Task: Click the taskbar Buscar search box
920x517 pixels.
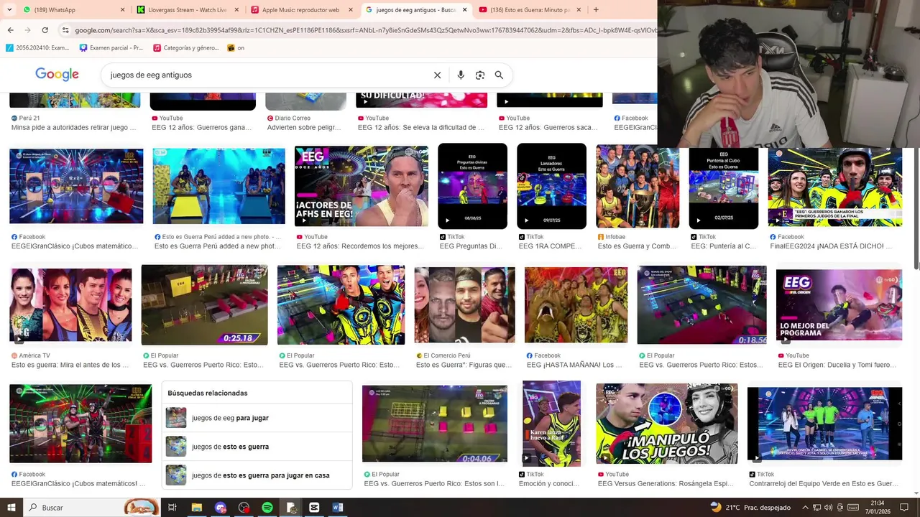Action: (91, 508)
